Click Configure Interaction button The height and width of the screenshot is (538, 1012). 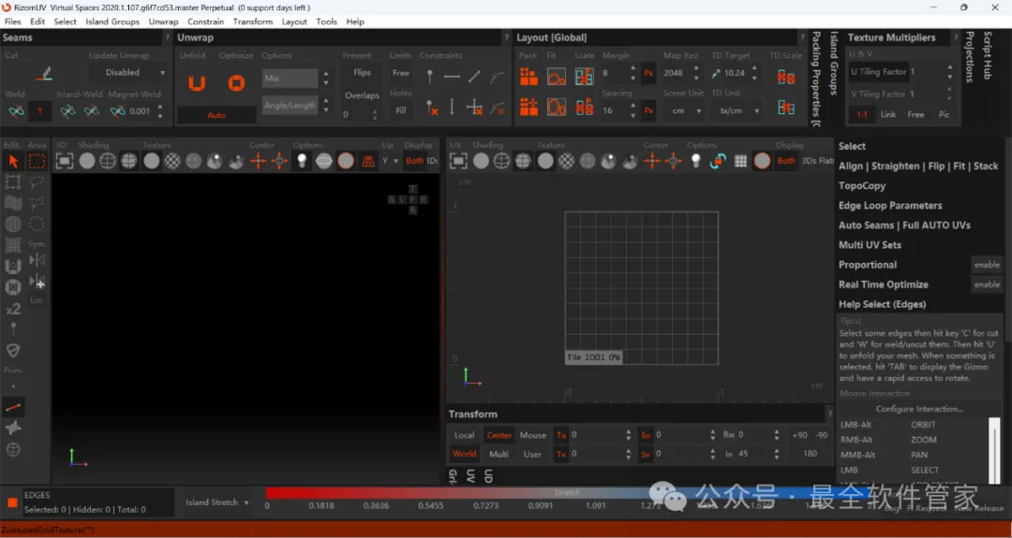(918, 409)
